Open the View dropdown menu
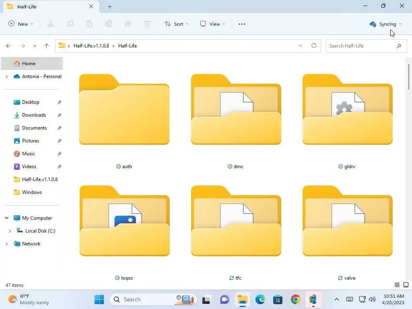The width and height of the screenshot is (412, 309). click(x=212, y=24)
